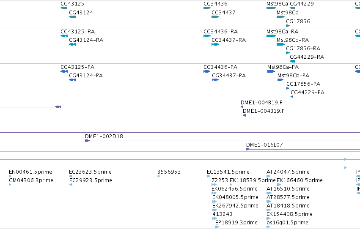360x229 pixels.
Task: Select the CG43124-RA transcript
Action: pyautogui.click(x=72, y=44)
